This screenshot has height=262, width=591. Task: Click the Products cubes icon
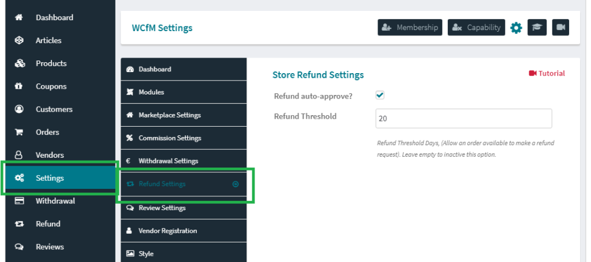pos(19,63)
